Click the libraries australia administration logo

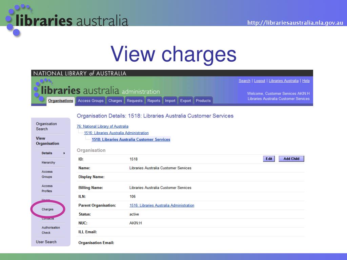[97, 91]
